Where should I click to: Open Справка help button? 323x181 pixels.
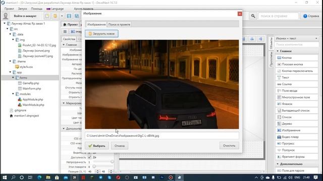coord(311,16)
